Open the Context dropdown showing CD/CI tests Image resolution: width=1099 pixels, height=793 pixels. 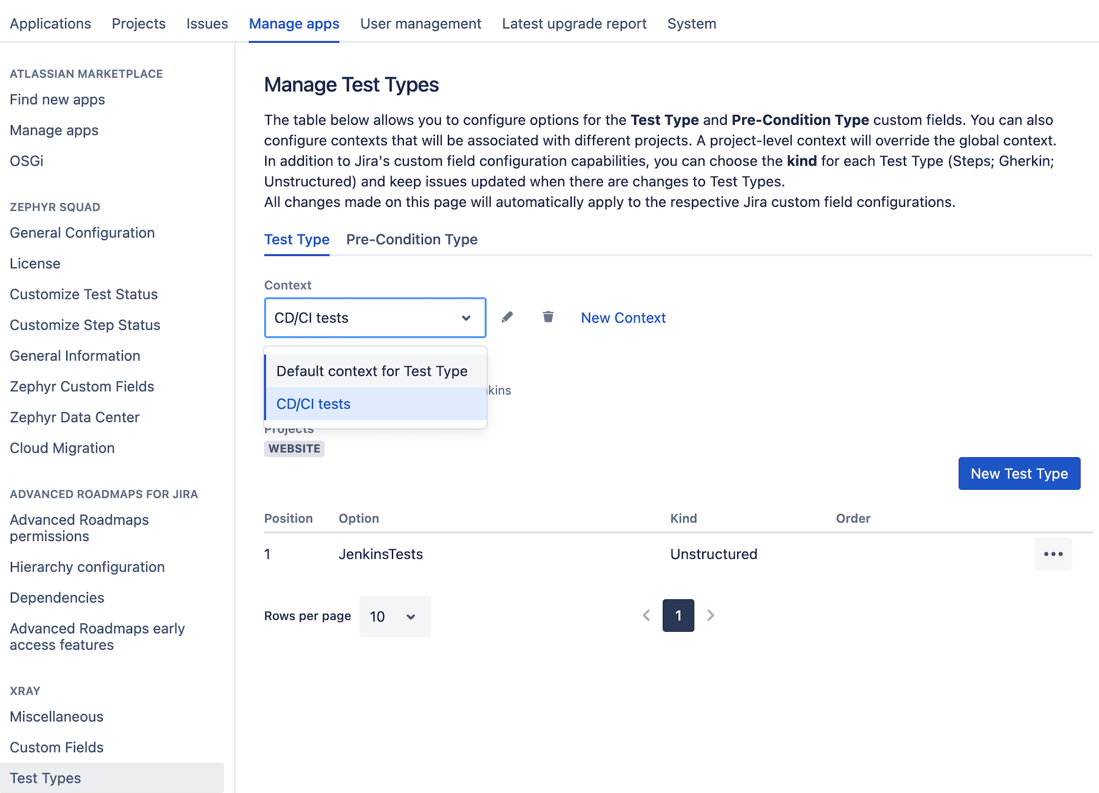click(375, 318)
